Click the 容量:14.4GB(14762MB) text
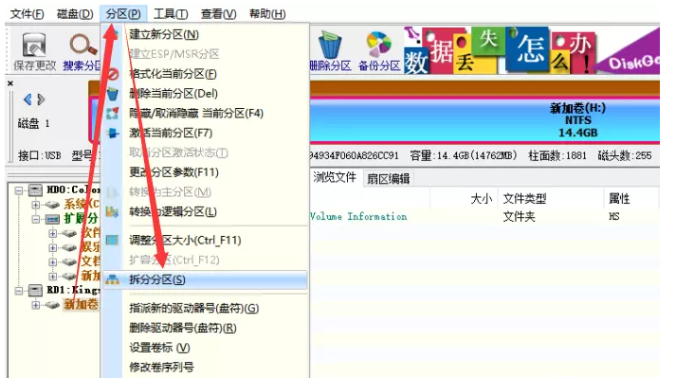The width and height of the screenshot is (676, 378). [463, 155]
